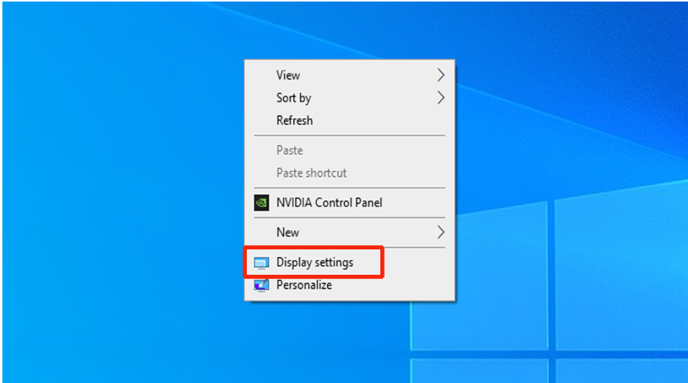688x383 pixels.
Task: Choose the greyed-out Paste entry
Action: (289, 150)
